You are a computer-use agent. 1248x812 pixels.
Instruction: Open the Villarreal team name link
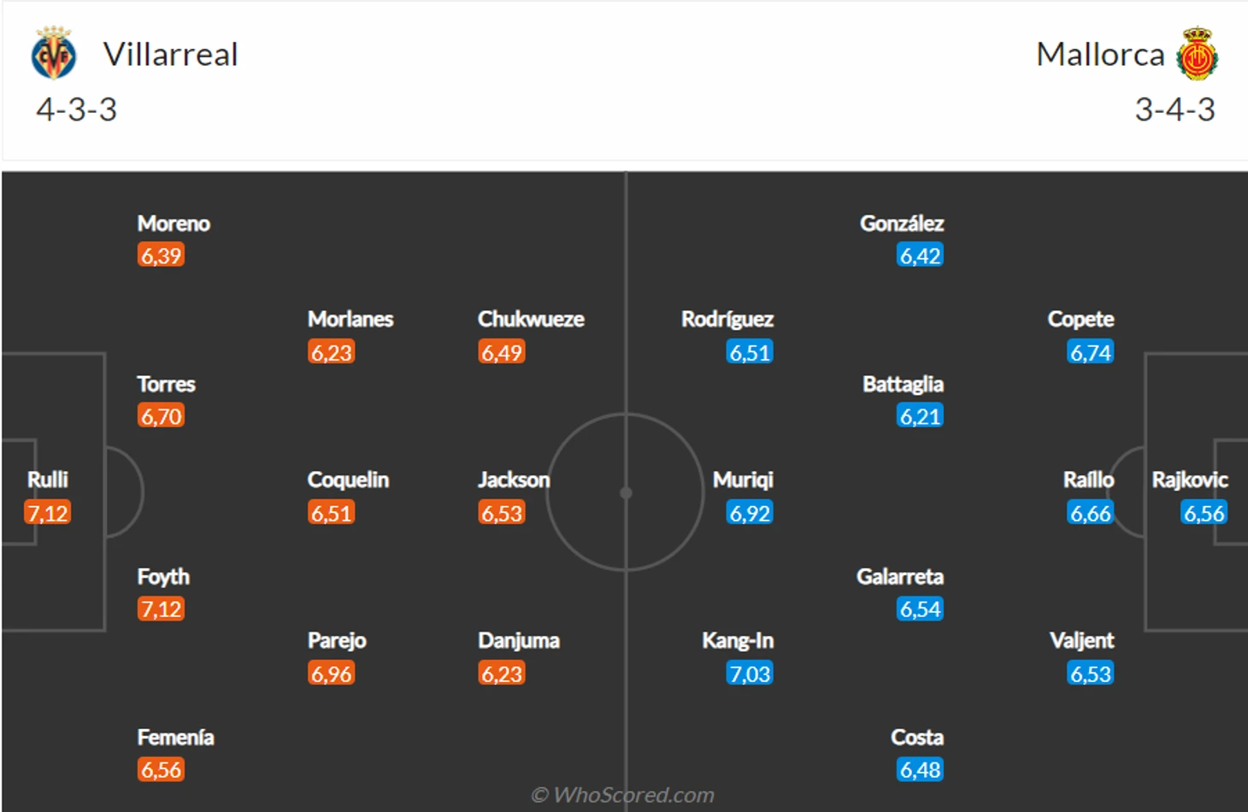(x=170, y=55)
